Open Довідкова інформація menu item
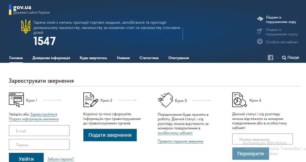Viewport: 306px width, 162px height. [x=51, y=58]
